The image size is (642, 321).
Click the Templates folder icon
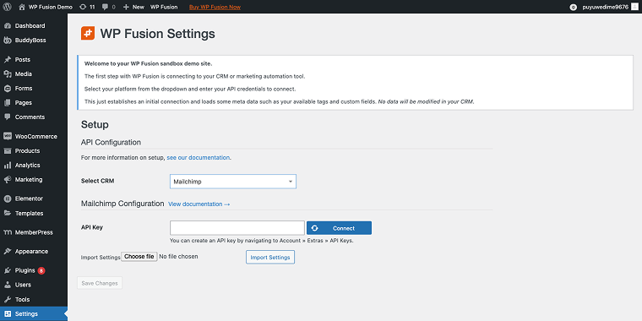[8, 213]
